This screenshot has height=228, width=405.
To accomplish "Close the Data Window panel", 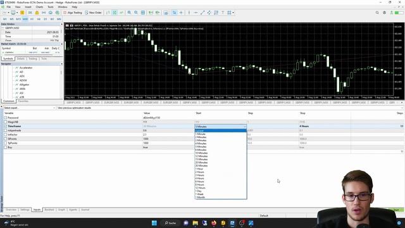I will tap(61, 24).
